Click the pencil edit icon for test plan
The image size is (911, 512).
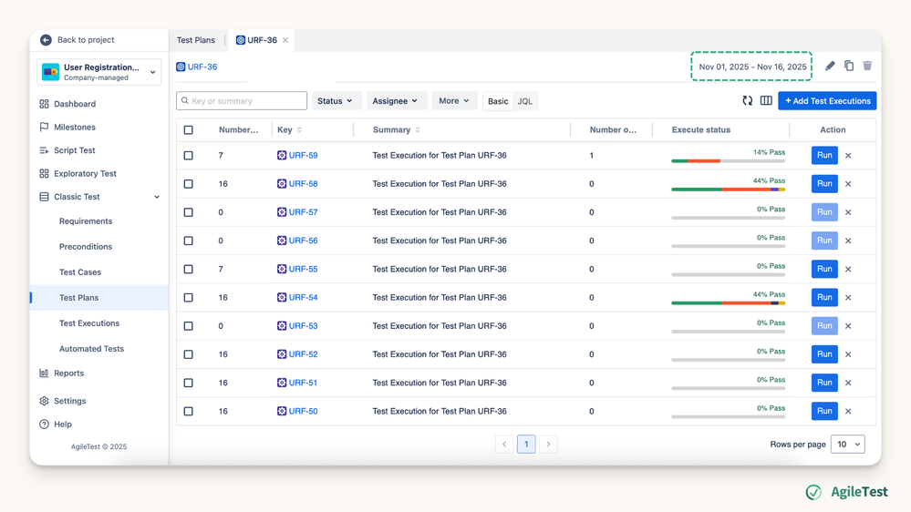pos(830,66)
